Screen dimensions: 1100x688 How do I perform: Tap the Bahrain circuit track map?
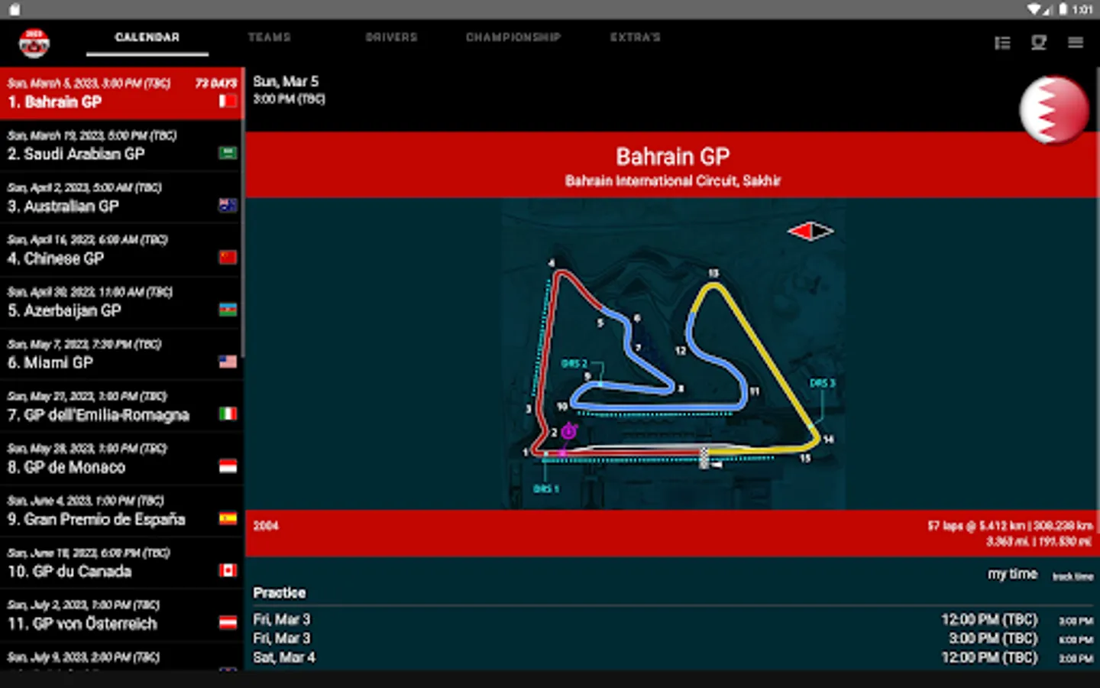click(674, 354)
